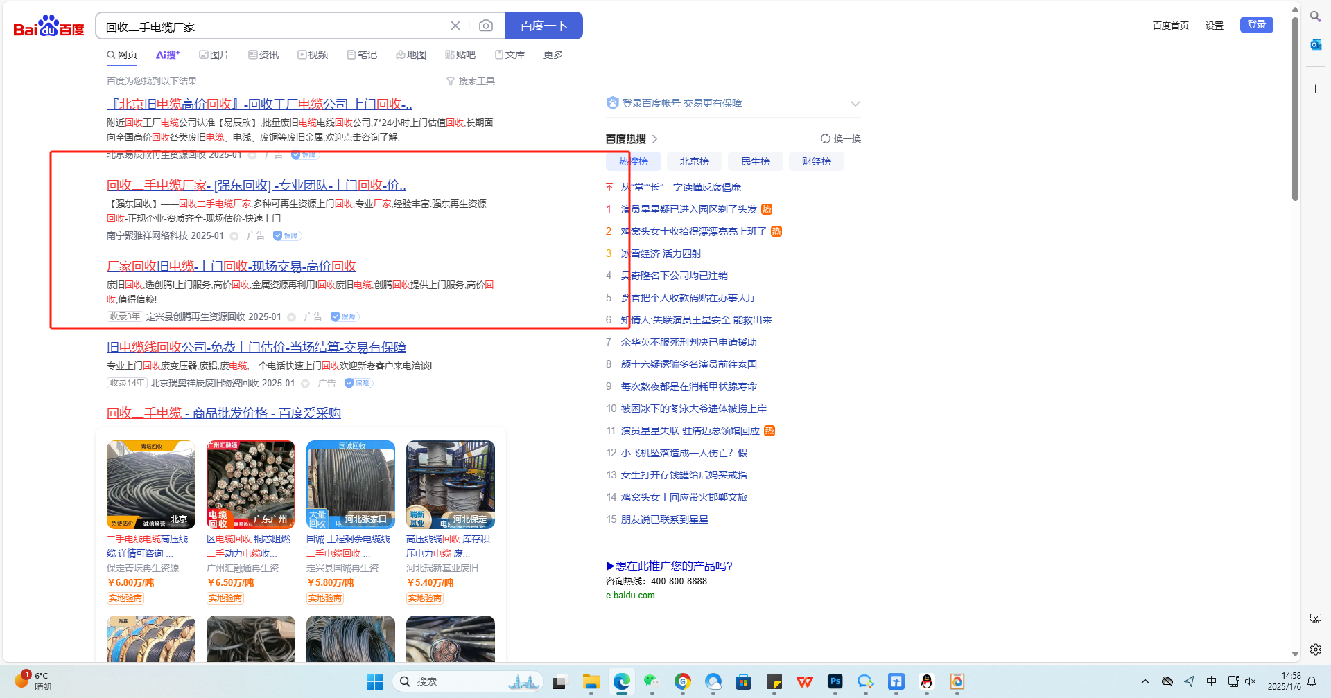Show hidden system tray icons
This screenshot has height=698, width=1331.
point(1145,681)
